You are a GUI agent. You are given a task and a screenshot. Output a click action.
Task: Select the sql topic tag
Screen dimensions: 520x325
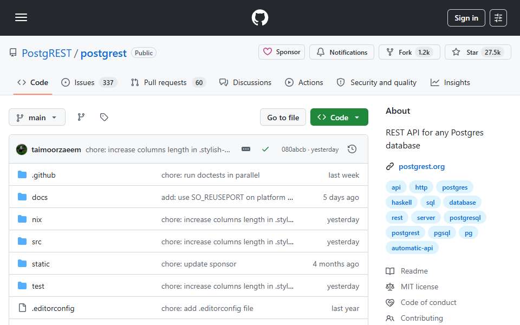point(430,203)
